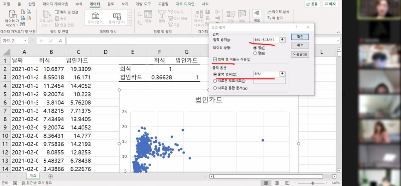The image size is (401, 186).
Task: Confirm the dialog with 확인 button
Action: pos(300,37)
